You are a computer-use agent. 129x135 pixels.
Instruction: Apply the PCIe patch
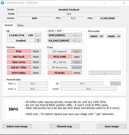click(36, 51)
